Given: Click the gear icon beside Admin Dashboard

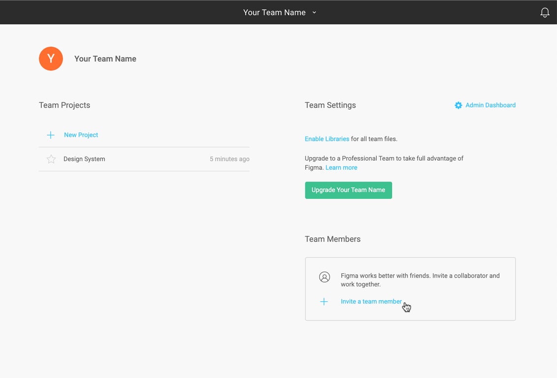Looking at the screenshot, I should 458,105.
